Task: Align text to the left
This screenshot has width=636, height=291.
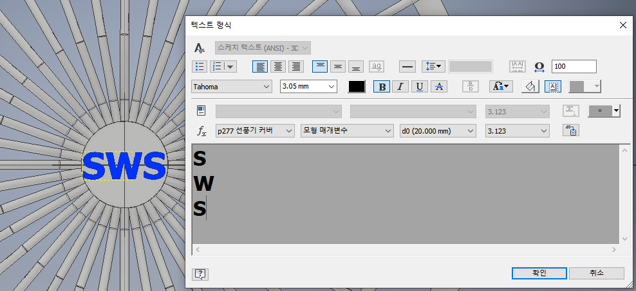Action: [260, 66]
